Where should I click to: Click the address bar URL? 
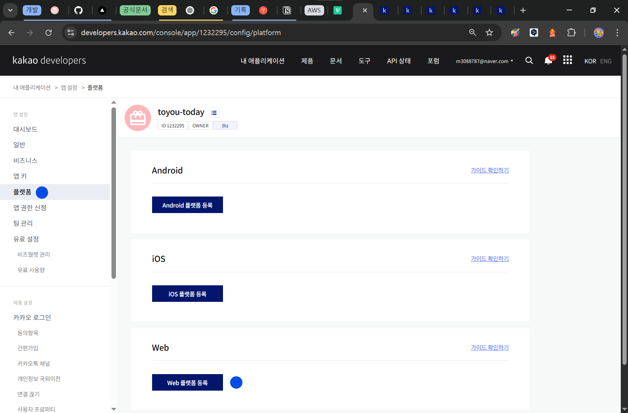(181, 33)
